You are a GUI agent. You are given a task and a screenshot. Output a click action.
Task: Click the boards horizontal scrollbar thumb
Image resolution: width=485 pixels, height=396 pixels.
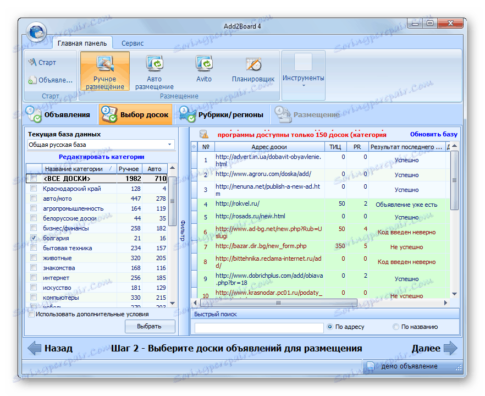coord(278,303)
